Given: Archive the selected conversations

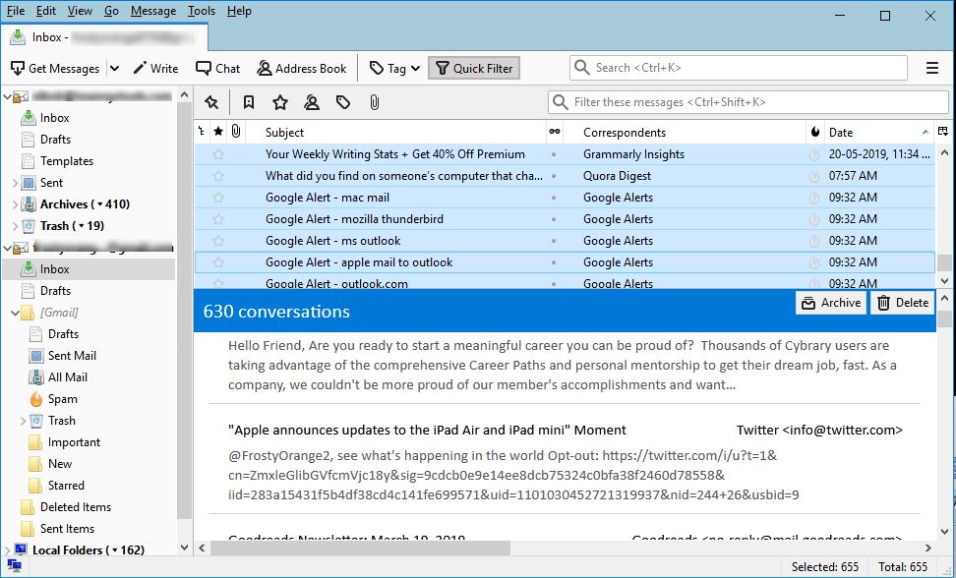Looking at the screenshot, I should (831, 303).
